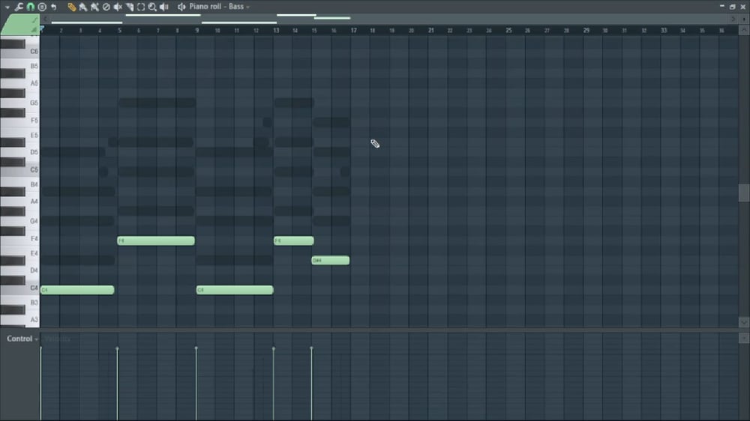The width and height of the screenshot is (750, 421).
Task: Click bar 25 on the timeline ruler
Action: [x=508, y=30]
